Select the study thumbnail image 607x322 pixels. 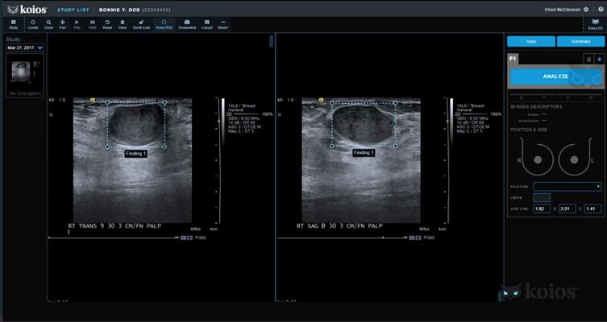click(25, 73)
